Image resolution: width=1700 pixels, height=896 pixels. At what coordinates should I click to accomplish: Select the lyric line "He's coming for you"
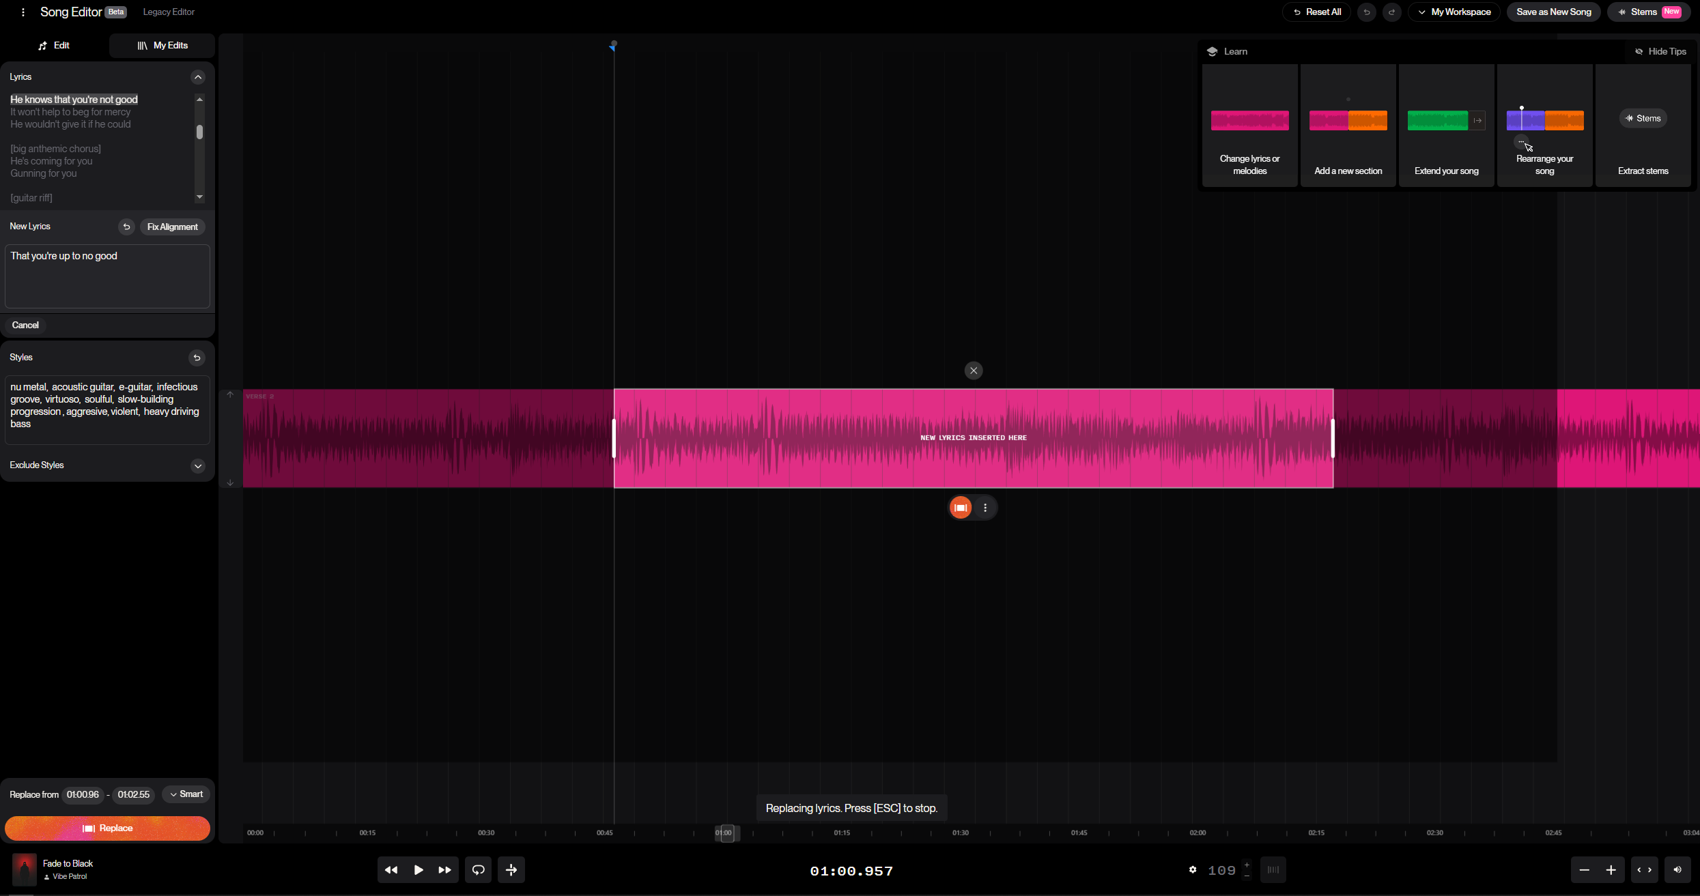(51, 161)
